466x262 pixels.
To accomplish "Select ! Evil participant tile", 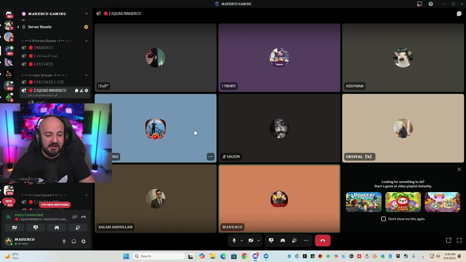I will (x=155, y=58).
